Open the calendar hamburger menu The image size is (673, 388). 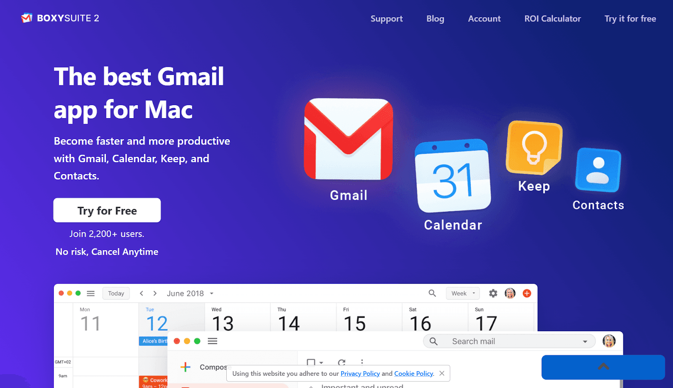[x=90, y=293]
